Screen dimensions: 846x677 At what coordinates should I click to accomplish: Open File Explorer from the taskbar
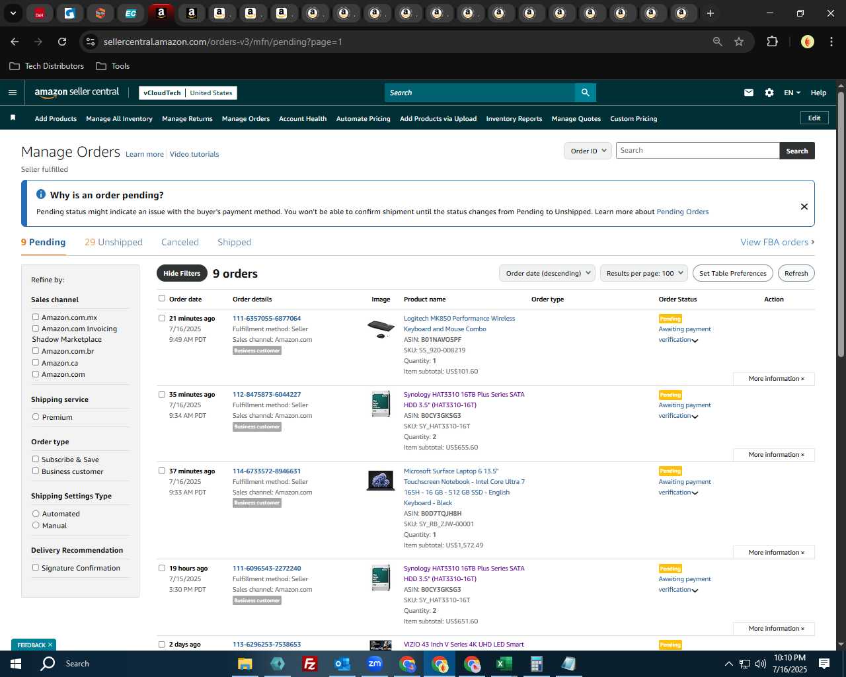[x=245, y=663]
